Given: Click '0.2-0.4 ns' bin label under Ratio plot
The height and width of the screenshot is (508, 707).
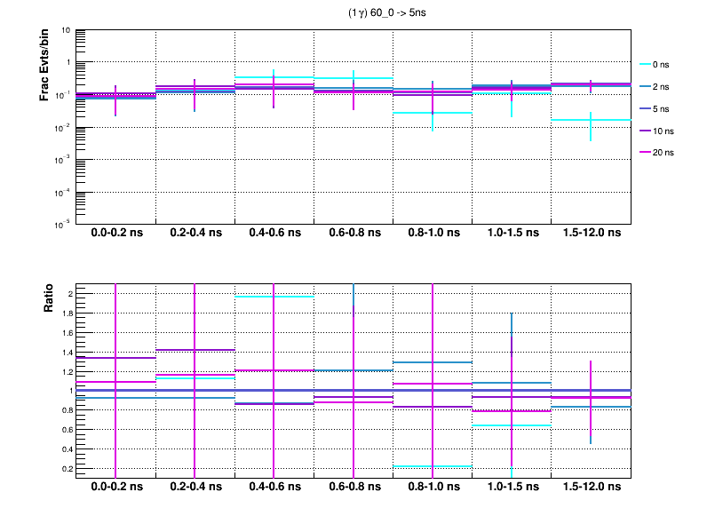Looking at the screenshot, I should coord(195,488).
